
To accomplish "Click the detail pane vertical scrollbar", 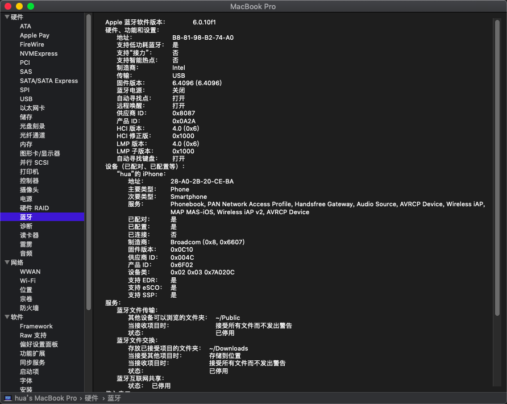I will [x=497, y=167].
